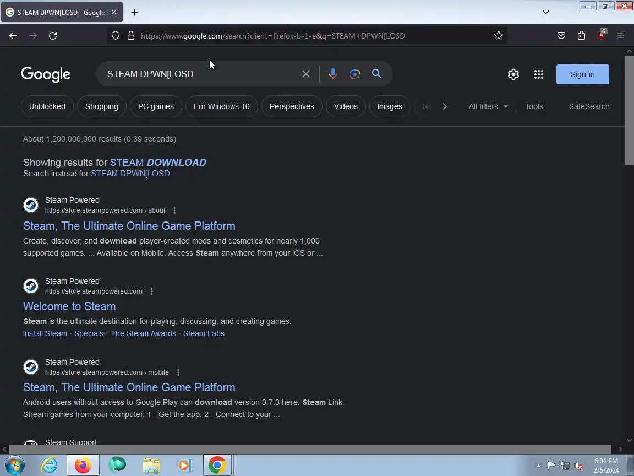Open the uBlock Origin extension icon
The width and height of the screenshot is (634, 476).
[x=601, y=35]
